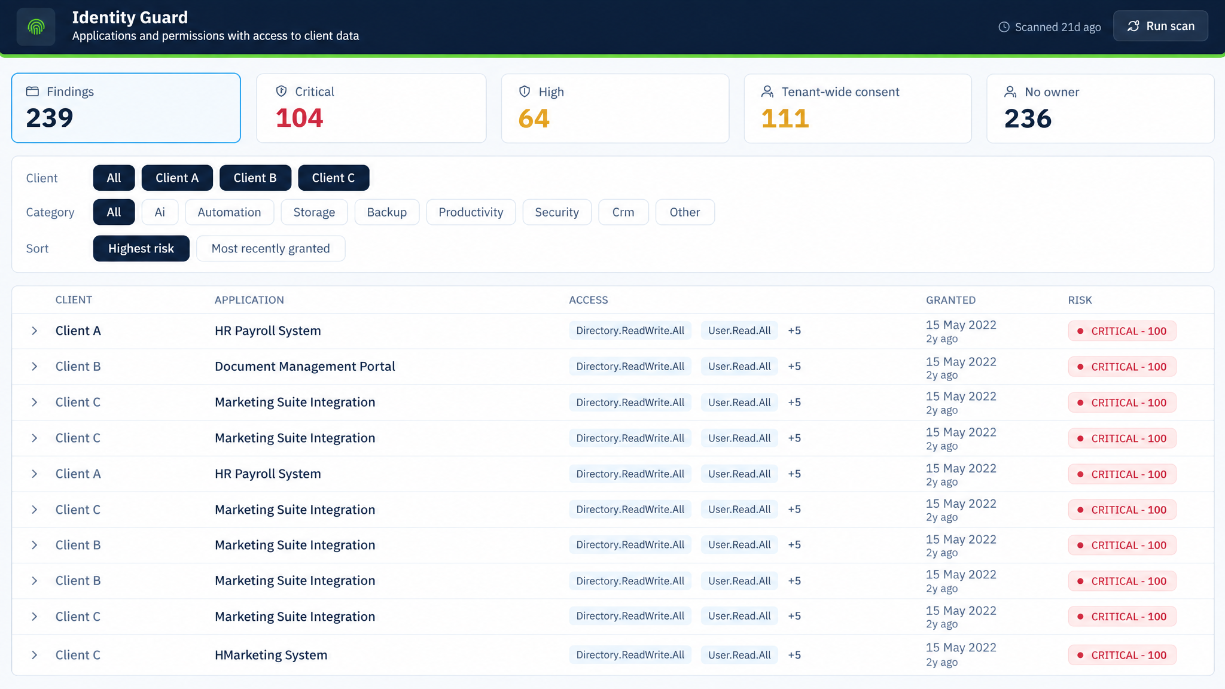Click Directory.ReadWrite.All tag in Document Management Portal row
Viewport: 1225px width, 689px height.
point(630,367)
